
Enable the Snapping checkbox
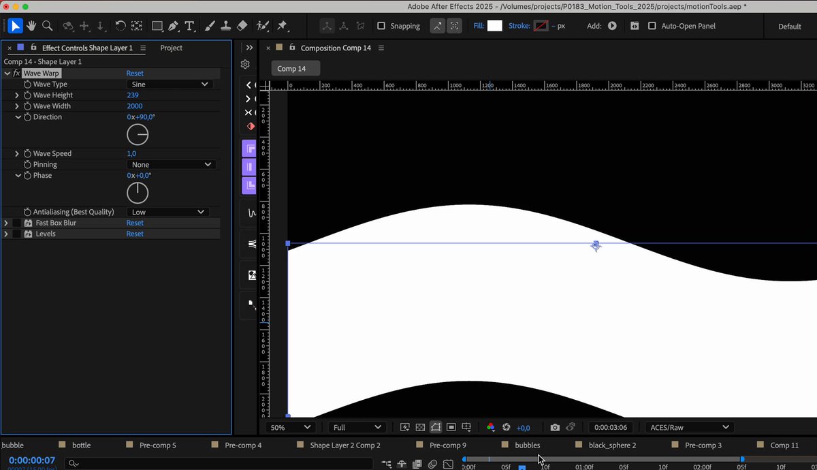coord(381,26)
